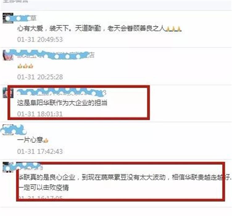Open avatar of the last commenter
This screenshot has width=232, height=216.
point(8,167)
